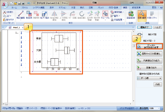
Task: Click the undo arrow in quick access toolbar
Action: (x=29, y=3)
